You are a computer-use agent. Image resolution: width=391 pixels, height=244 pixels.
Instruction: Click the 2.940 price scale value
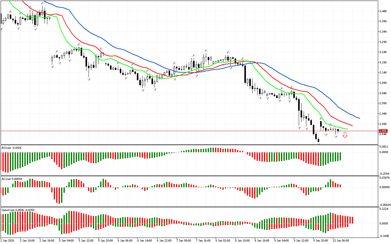[x=383, y=114]
